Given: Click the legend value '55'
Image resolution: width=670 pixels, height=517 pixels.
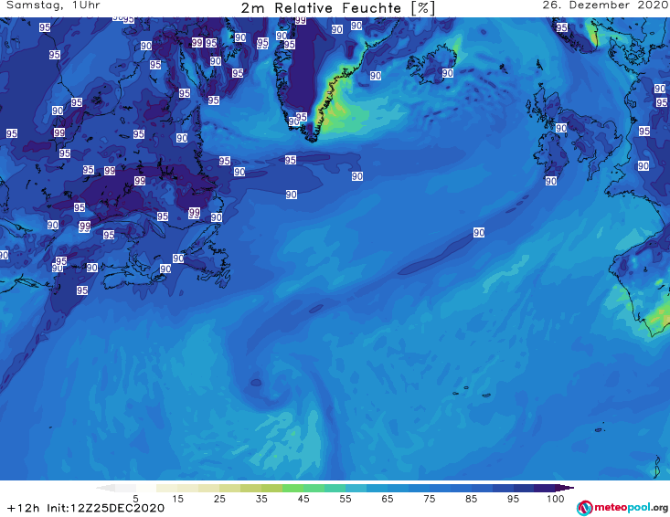Looking at the screenshot, I should 346,499.
